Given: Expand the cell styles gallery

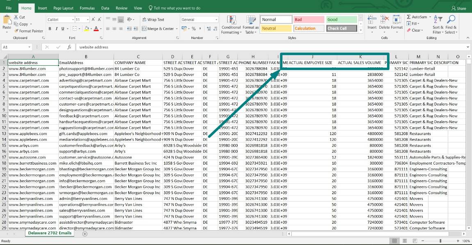Looking at the screenshot, I should [x=360, y=30].
